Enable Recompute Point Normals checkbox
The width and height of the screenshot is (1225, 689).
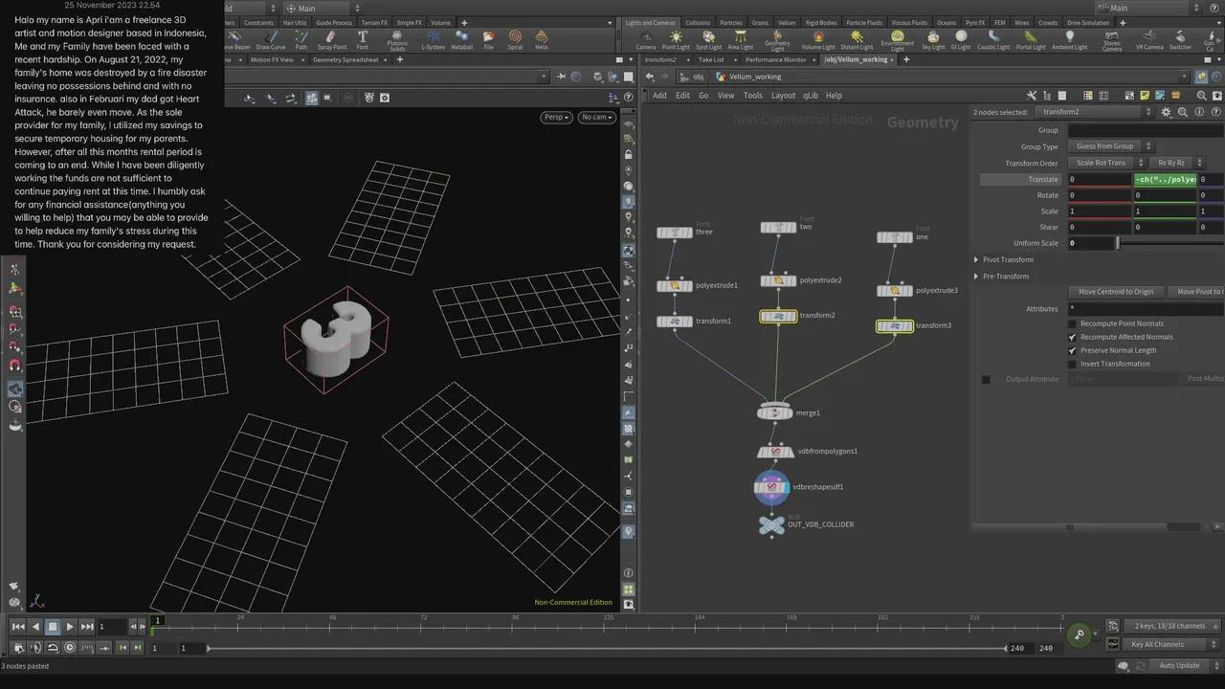tap(1072, 323)
